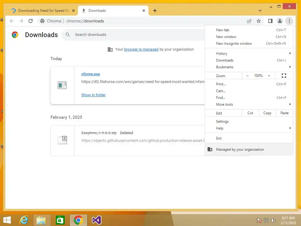
Task: Expand the Help submenu
Action: (x=249, y=128)
